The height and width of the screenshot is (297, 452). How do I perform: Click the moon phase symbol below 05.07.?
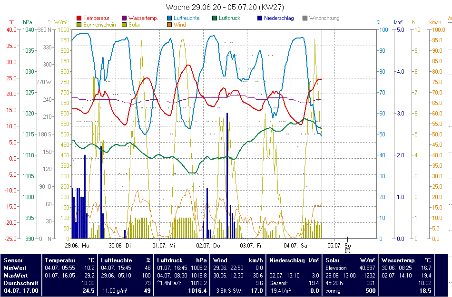point(347,250)
